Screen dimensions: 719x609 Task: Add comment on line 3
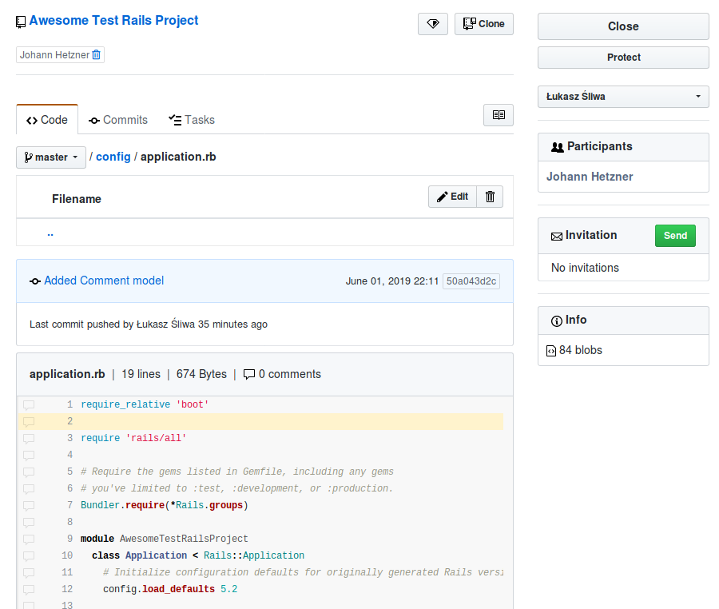pos(29,439)
